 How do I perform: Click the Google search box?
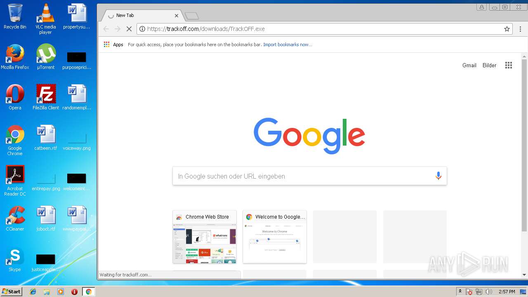[309, 176]
